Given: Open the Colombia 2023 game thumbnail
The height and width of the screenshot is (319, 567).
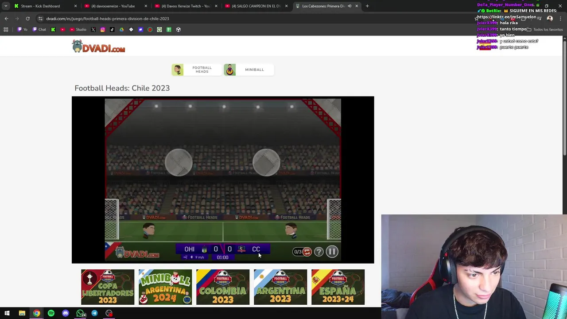Looking at the screenshot, I should [x=223, y=287].
